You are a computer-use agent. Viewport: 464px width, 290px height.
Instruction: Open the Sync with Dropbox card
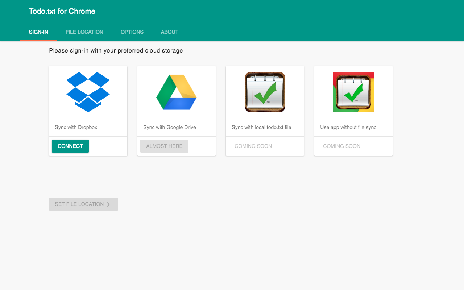click(x=88, y=111)
